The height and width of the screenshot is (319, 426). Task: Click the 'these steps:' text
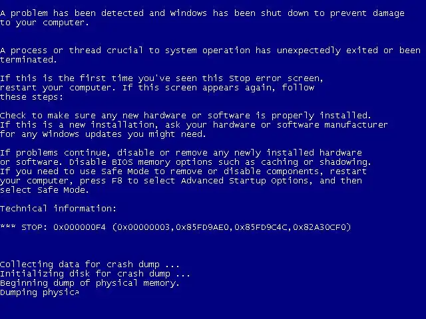(31, 97)
